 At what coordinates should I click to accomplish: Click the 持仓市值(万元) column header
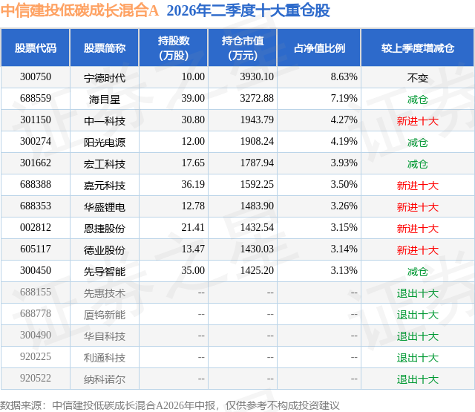coord(243,48)
